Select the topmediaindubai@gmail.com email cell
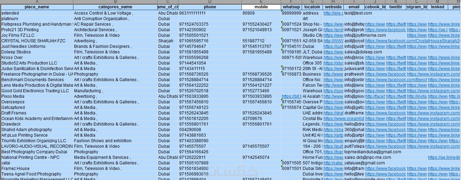Viewport: 461px width, 180px height. [372, 152]
